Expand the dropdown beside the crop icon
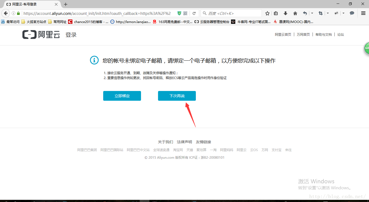The image size is (369, 202). (x=328, y=13)
